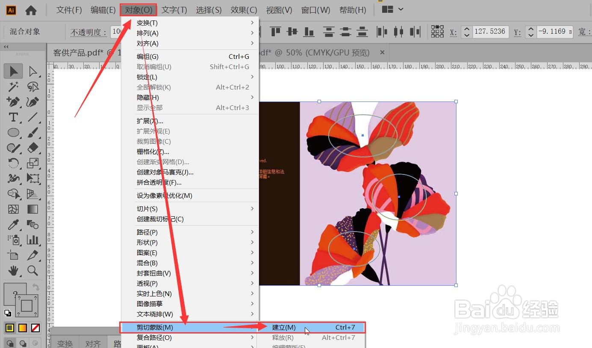The width and height of the screenshot is (592, 348).
Task: Select the Selection (black arrow) tool
Action: pyautogui.click(x=13, y=71)
